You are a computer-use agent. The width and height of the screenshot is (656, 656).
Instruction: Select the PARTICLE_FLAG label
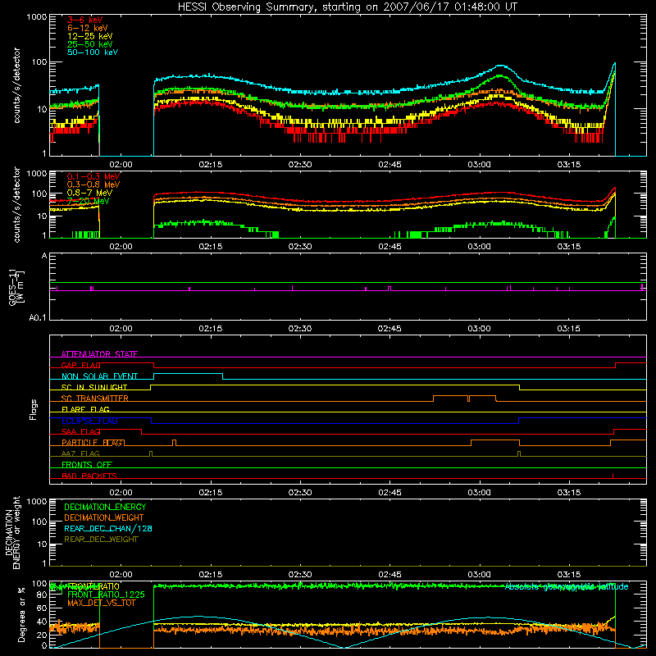(x=92, y=443)
